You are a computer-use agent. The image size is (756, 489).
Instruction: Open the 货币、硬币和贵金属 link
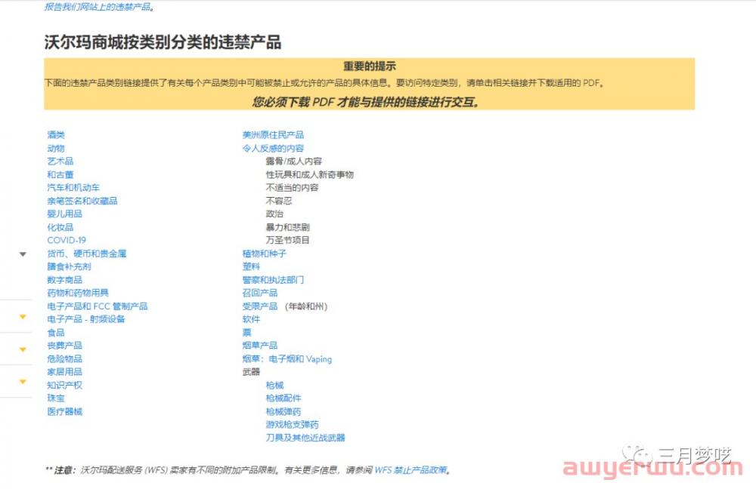click(x=87, y=254)
